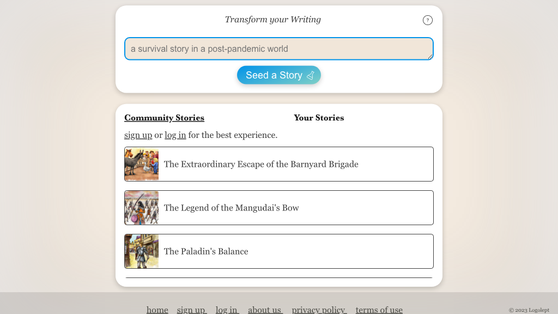The image size is (558, 314).
Task: Open The Paladin's Balance story
Action: [x=206, y=251]
